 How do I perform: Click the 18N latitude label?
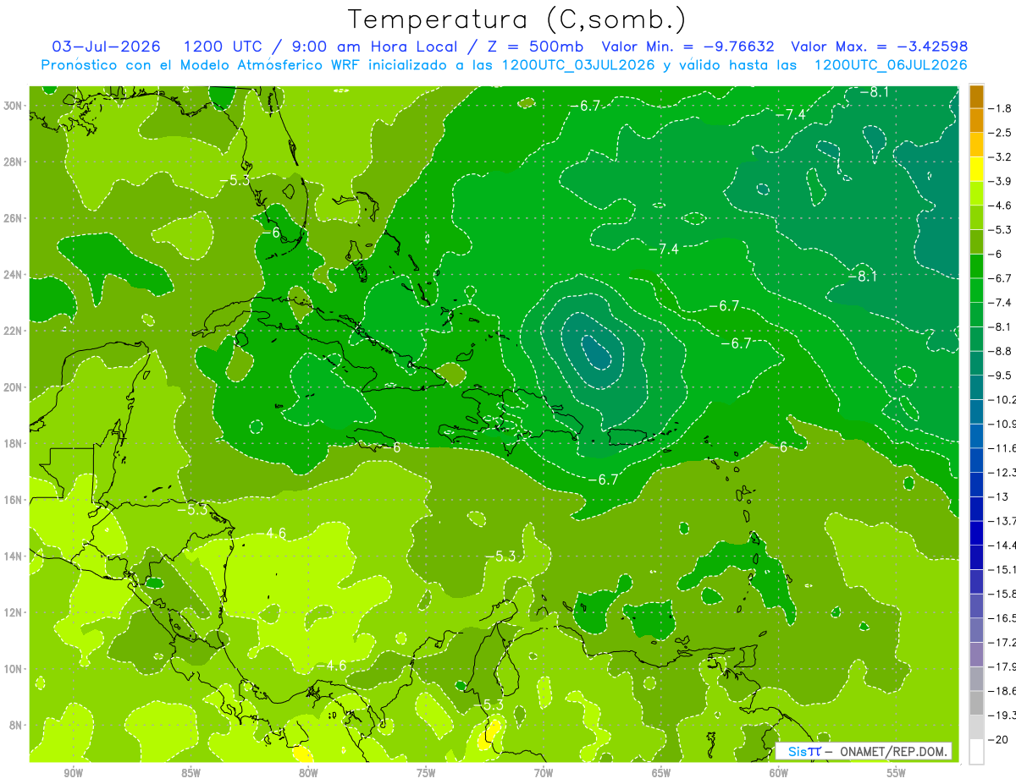pyautogui.click(x=14, y=443)
